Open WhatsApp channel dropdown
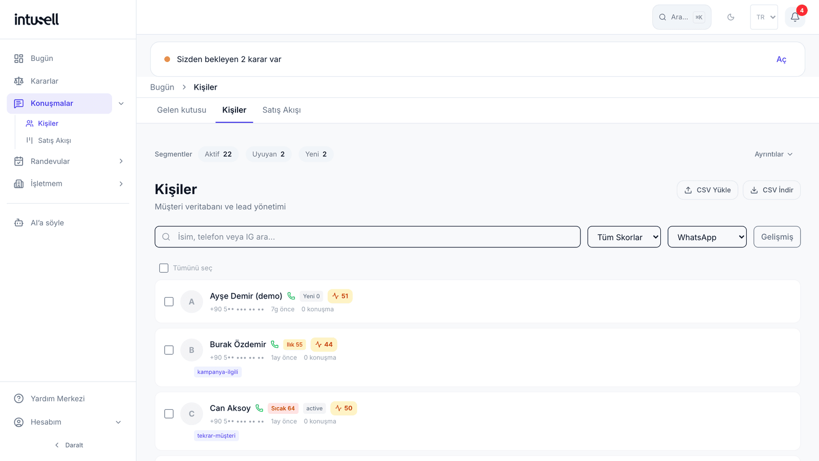Image resolution: width=819 pixels, height=461 pixels. click(707, 237)
